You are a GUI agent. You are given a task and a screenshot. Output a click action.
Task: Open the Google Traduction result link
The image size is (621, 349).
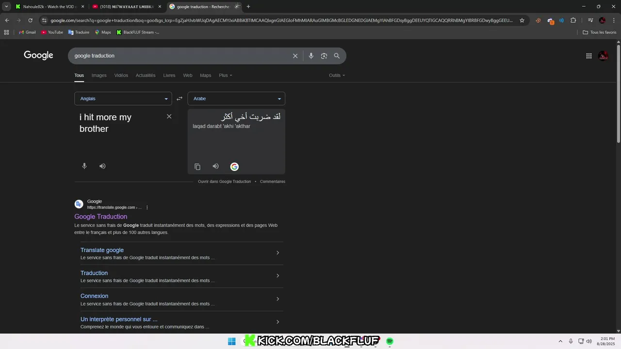(x=101, y=217)
